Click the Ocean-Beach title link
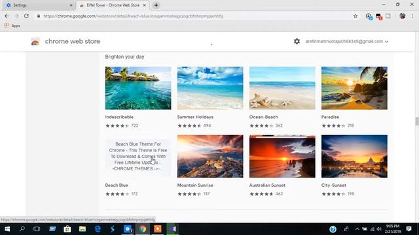This screenshot has height=235, width=419. 263,117
